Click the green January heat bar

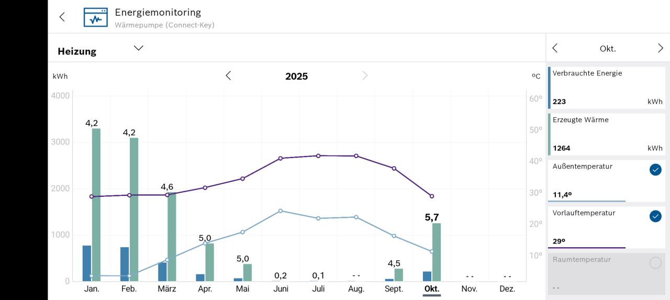(96, 204)
